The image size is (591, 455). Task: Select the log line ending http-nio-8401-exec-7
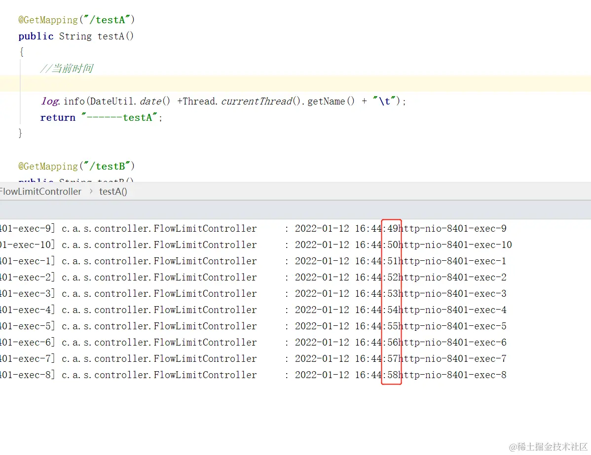pos(253,358)
